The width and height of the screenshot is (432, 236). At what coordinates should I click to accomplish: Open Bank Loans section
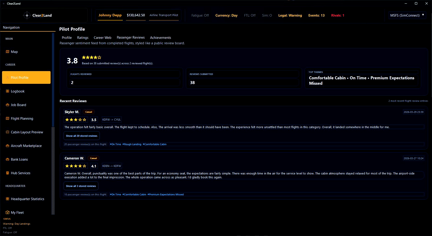point(26,159)
